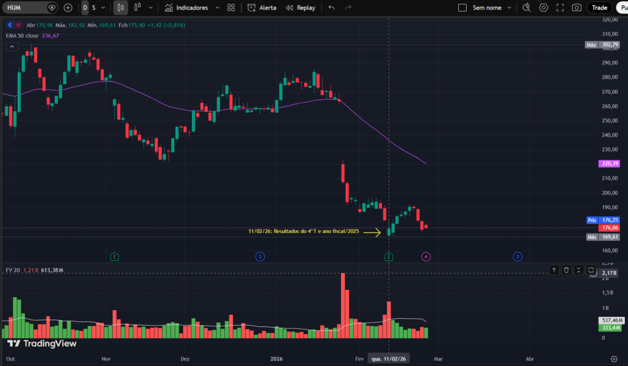This screenshot has height=366, width=628.
Task: Open the add symbol plus icon
Action: coord(67,7)
